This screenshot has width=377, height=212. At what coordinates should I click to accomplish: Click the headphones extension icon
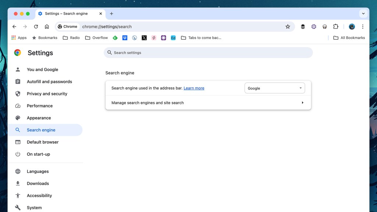click(325, 26)
